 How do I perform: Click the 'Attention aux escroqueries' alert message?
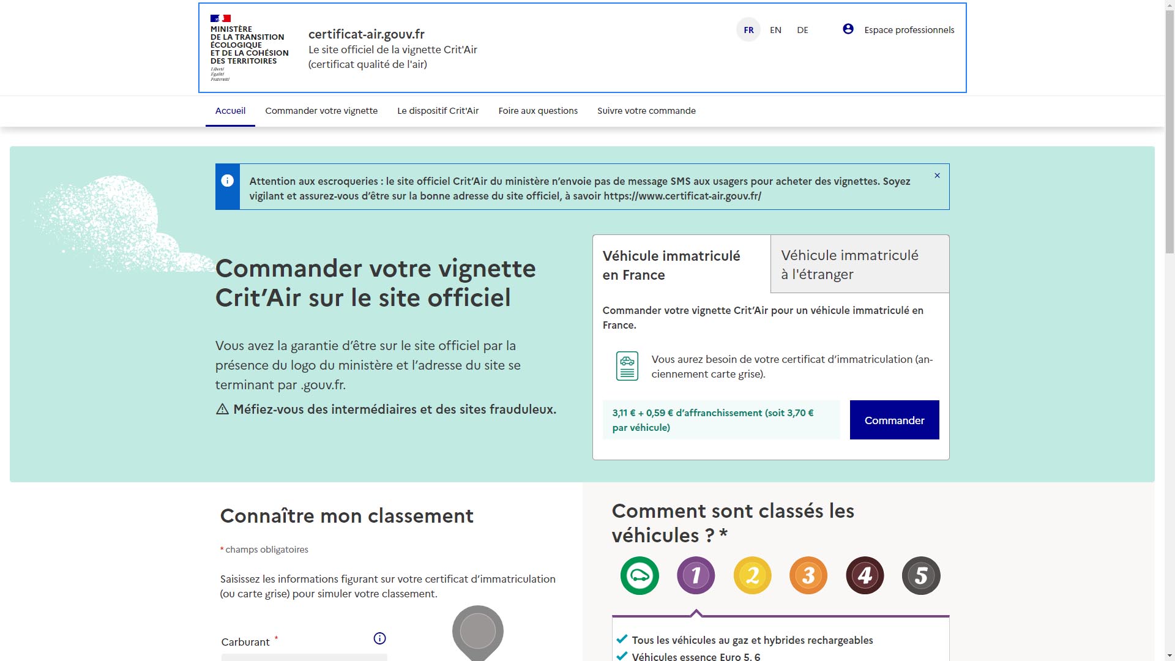tap(580, 189)
